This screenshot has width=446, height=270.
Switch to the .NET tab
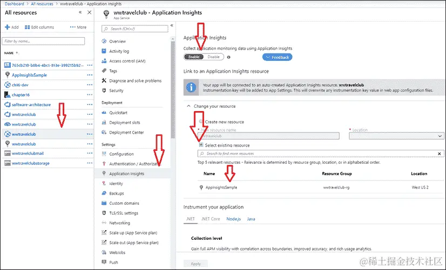pos(190,219)
